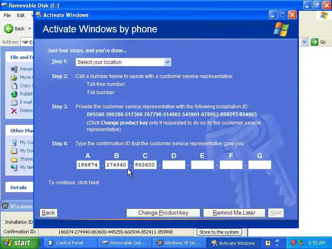Click the Publish globe icon
332x249 pixels.
[x=14, y=94]
